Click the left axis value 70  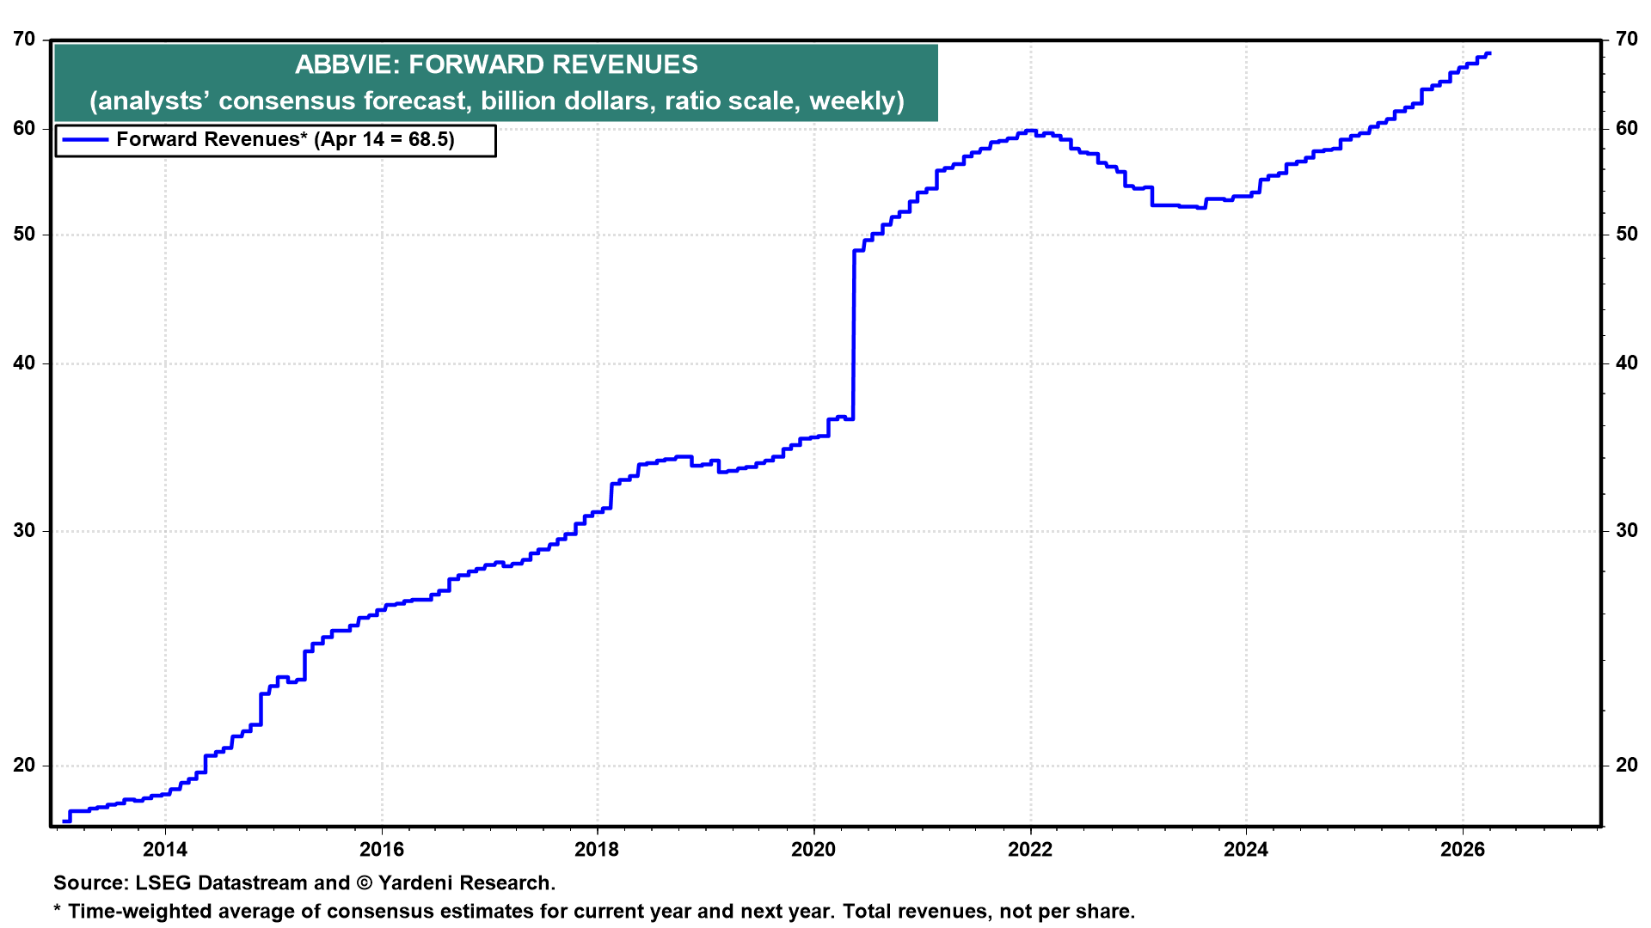25,40
